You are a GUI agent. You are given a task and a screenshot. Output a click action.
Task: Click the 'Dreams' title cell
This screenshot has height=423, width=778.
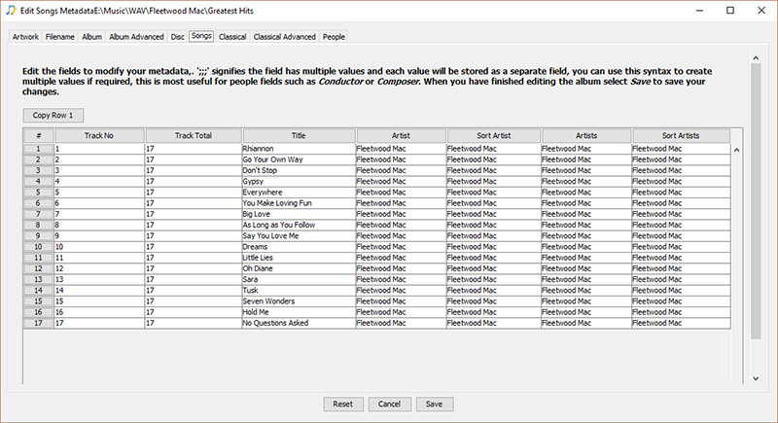click(x=299, y=247)
